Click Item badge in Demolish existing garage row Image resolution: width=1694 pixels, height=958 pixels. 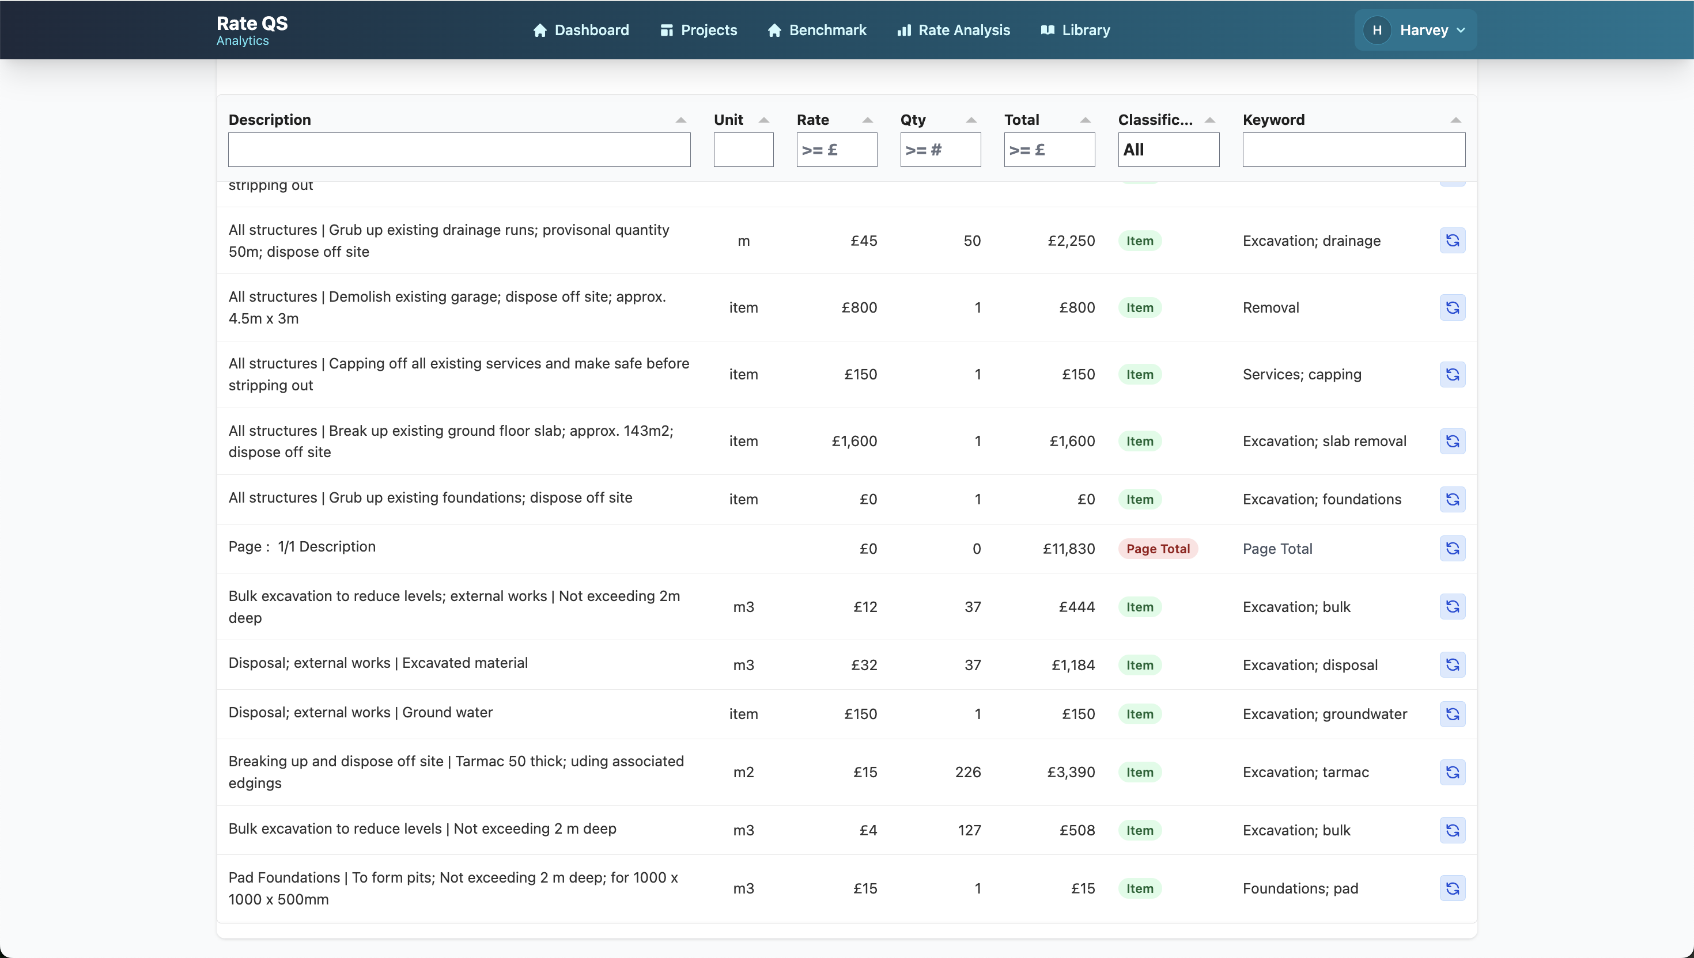click(x=1140, y=308)
